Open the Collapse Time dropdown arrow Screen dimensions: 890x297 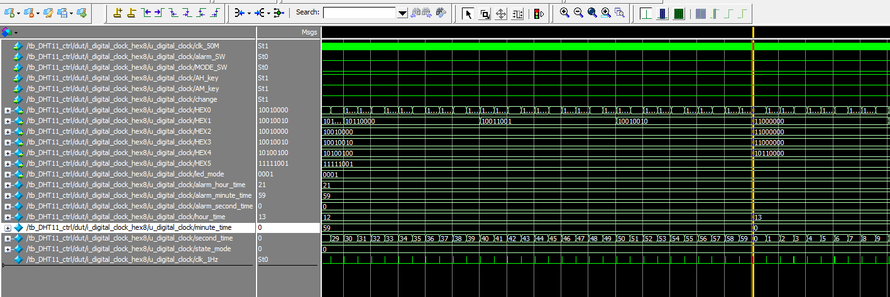tap(268, 13)
